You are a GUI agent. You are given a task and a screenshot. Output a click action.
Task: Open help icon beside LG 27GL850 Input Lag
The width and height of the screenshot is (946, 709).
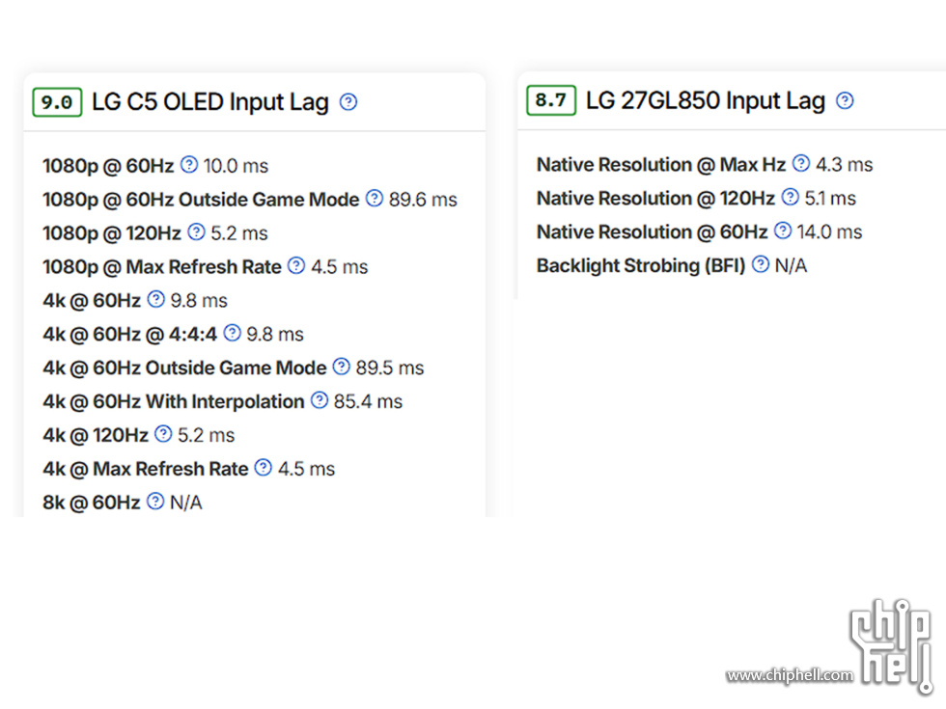845,100
